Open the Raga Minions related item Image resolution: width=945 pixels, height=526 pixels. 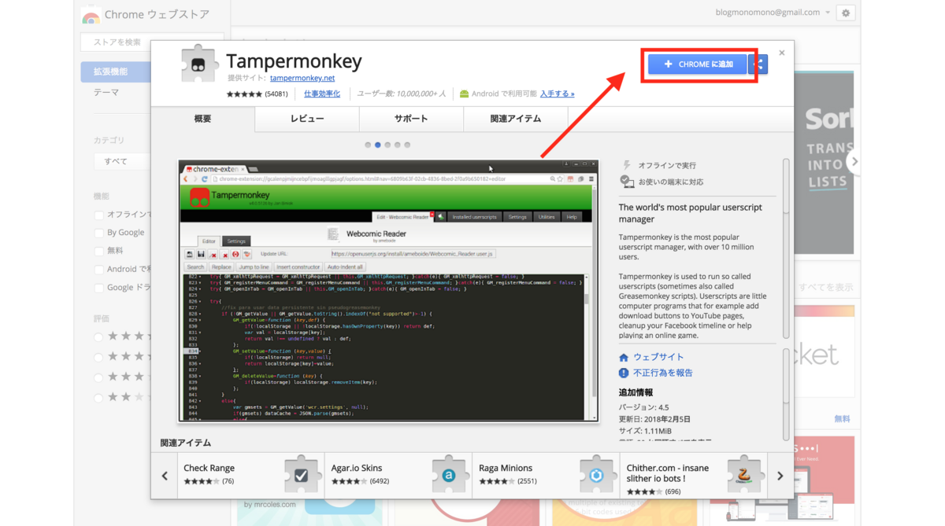[546, 475]
